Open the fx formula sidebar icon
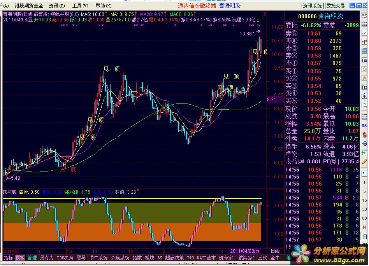Viewport: 369px width, 266px height. (x=364, y=96)
